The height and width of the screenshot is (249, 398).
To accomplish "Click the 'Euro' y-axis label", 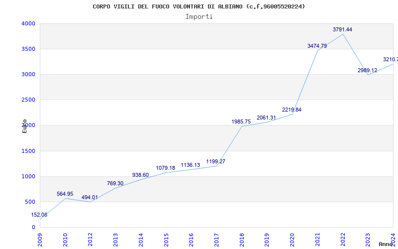I will [24, 126].
